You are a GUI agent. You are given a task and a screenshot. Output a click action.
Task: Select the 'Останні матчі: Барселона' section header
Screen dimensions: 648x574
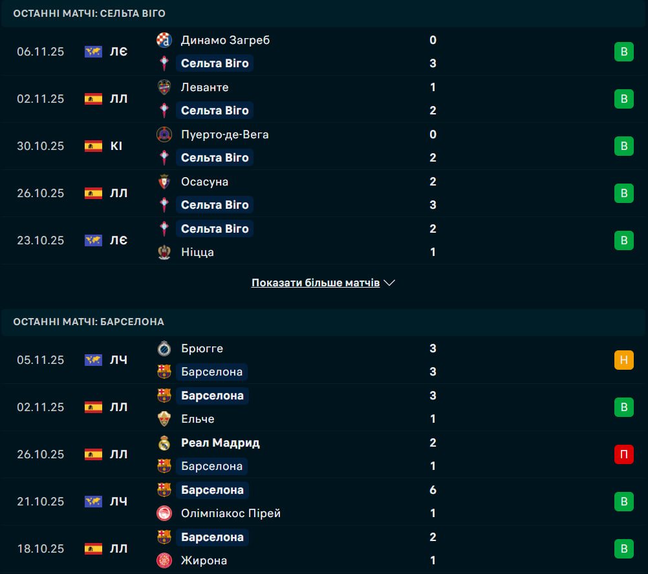[x=89, y=321]
